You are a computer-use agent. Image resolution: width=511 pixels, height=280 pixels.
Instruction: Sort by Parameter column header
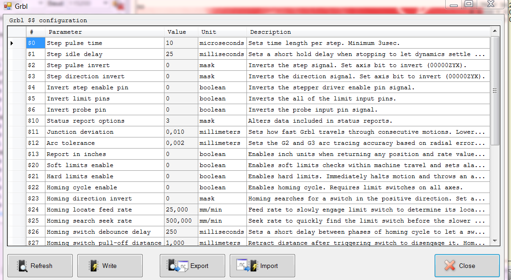(x=105, y=32)
